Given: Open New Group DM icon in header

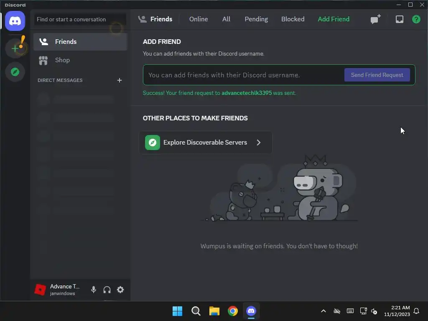Looking at the screenshot, I should [375, 19].
